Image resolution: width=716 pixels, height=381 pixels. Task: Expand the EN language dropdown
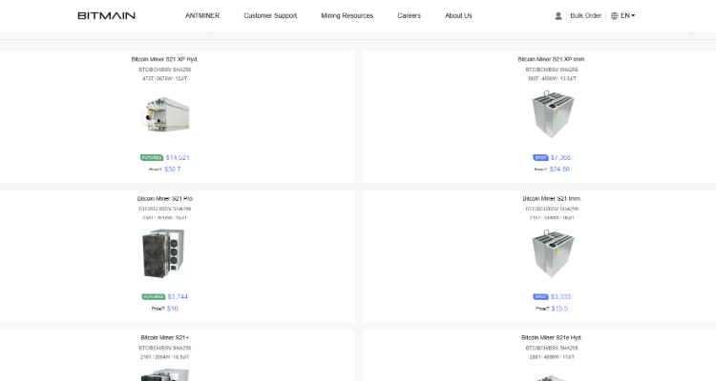click(628, 16)
